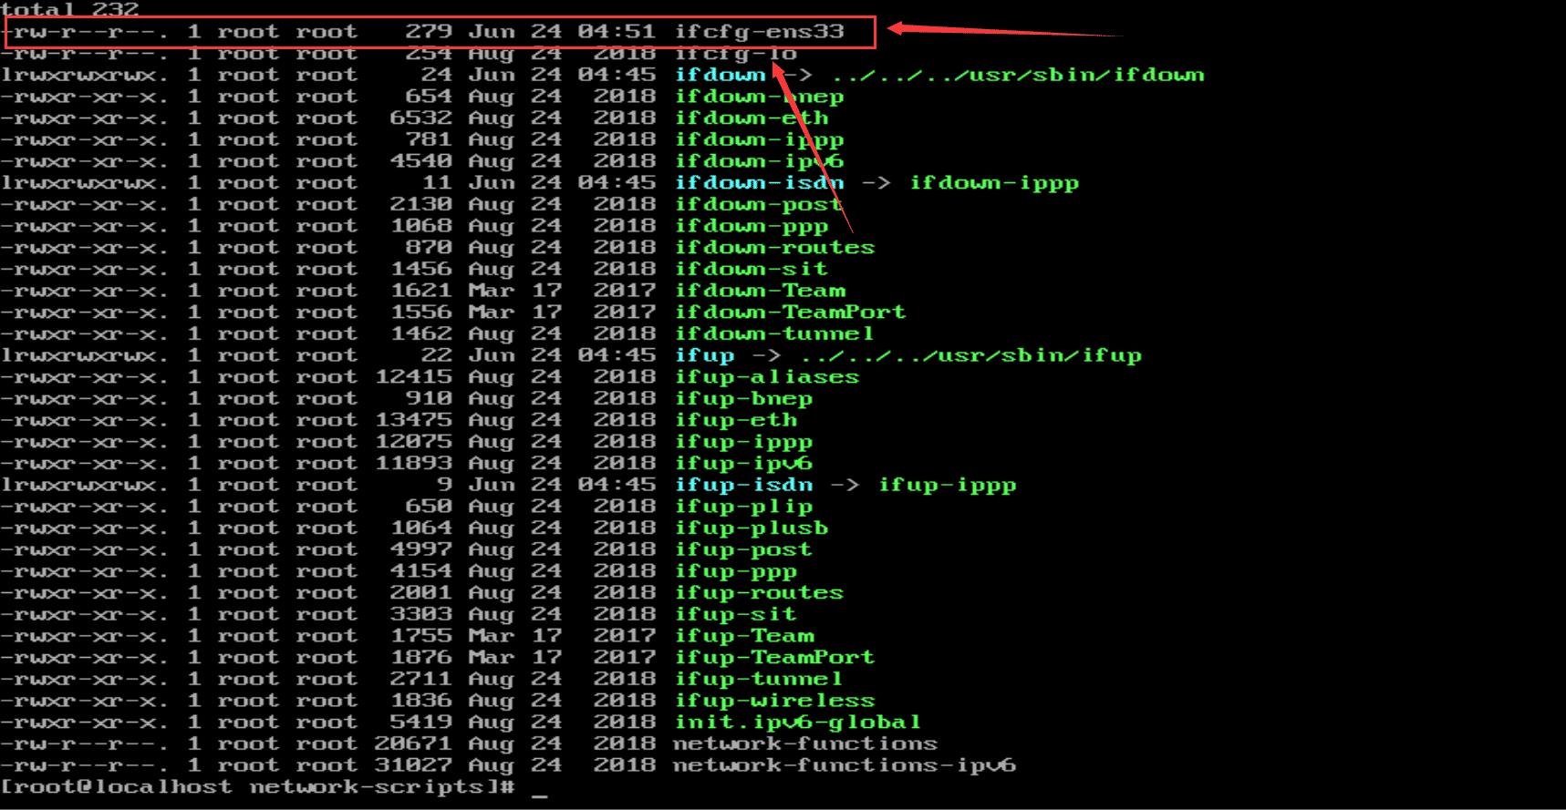1566x810 pixels.
Task: Click the ifup-plusb script name
Action: click(751, 528)
